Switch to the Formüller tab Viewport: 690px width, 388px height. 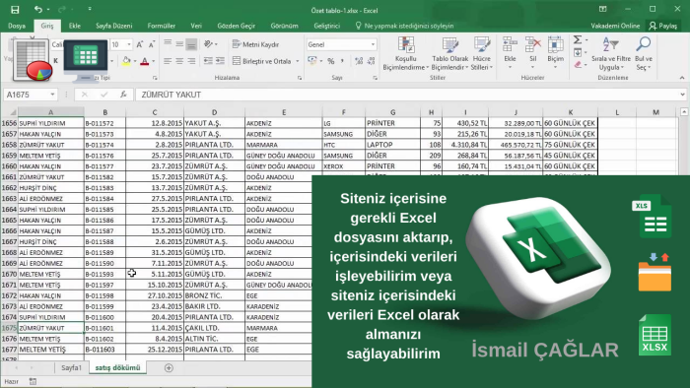click(162, 26)
